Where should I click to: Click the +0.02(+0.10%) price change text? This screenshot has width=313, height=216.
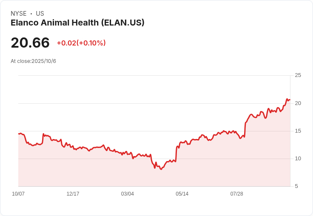coord(81,43)
